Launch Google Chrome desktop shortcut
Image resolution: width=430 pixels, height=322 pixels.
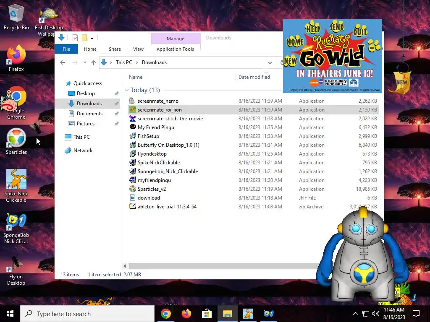[x=16, y=103]
